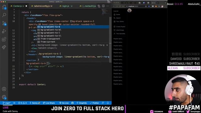Click the main* git branch indicator
201x113 pixels.
click(x=7, y=103)
